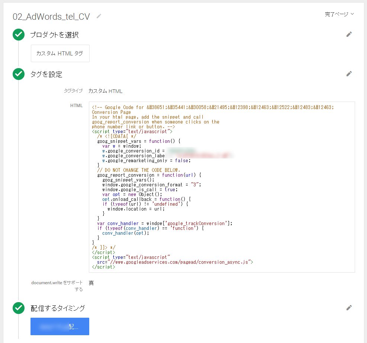Edit the プロダクトを選択 section with its pencil icon
Image resolution: width=367 pixels, height=343 pixels.
click(349, 35)
